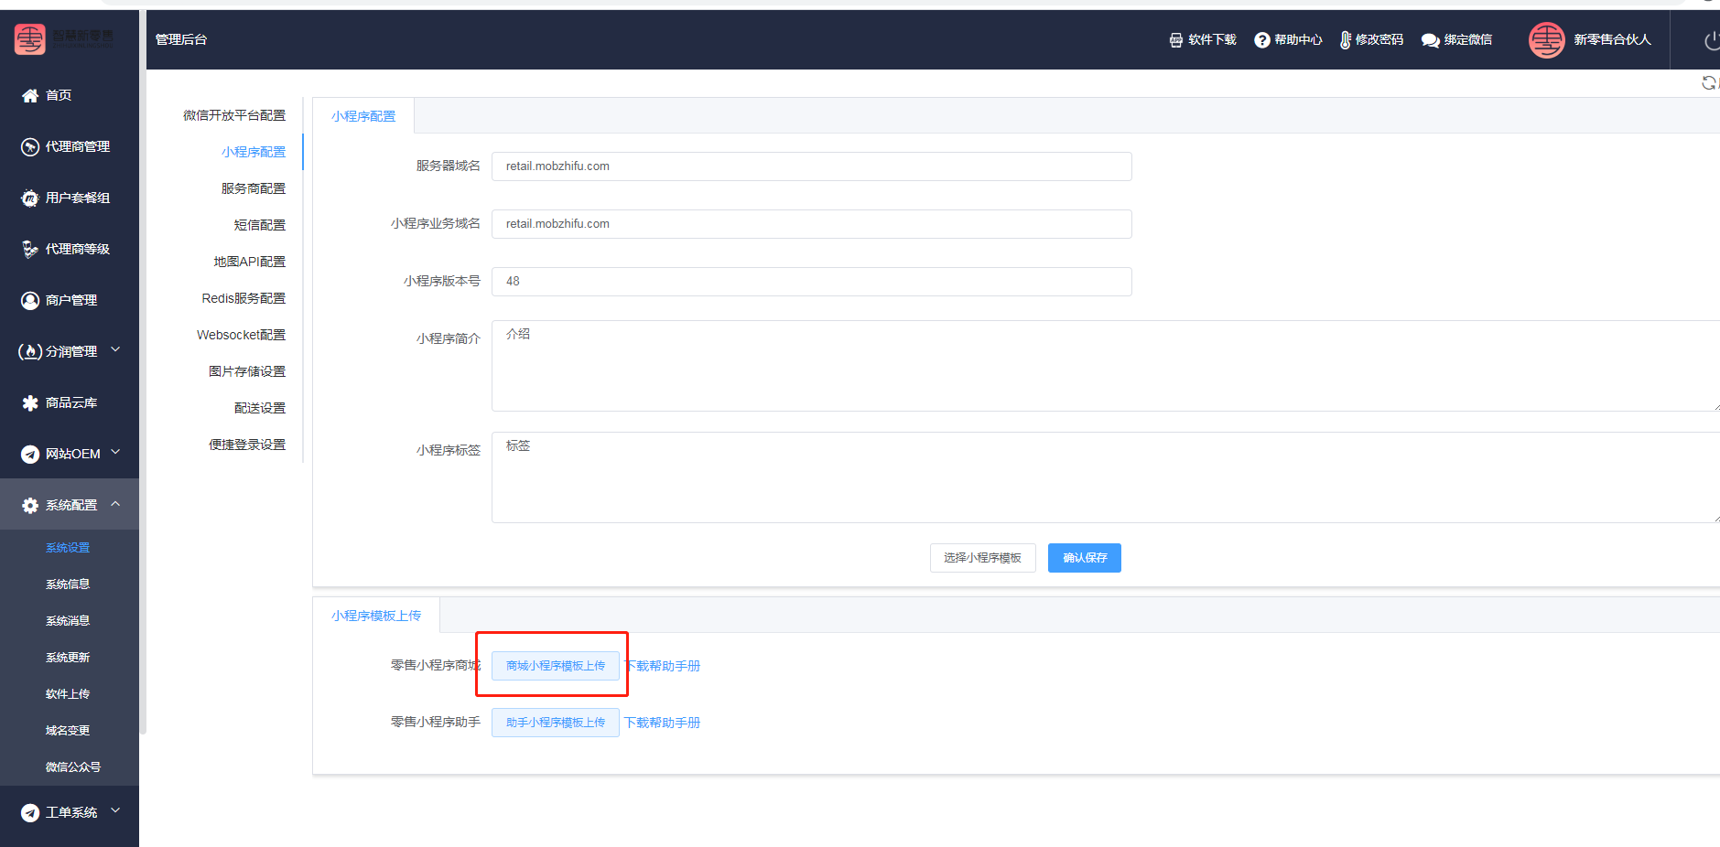This screenshot has width=1720, height=847.
Task: Click the 系统配置 gear icon
Action: coord(30,505)
